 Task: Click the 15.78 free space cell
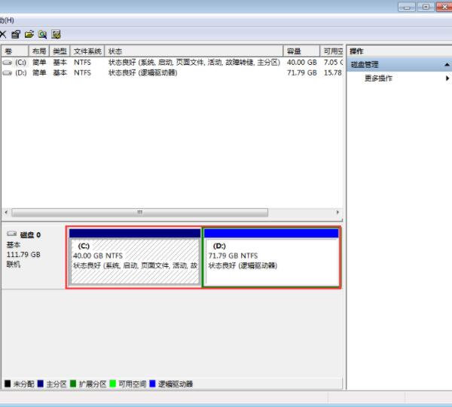[x=333, y=72]
